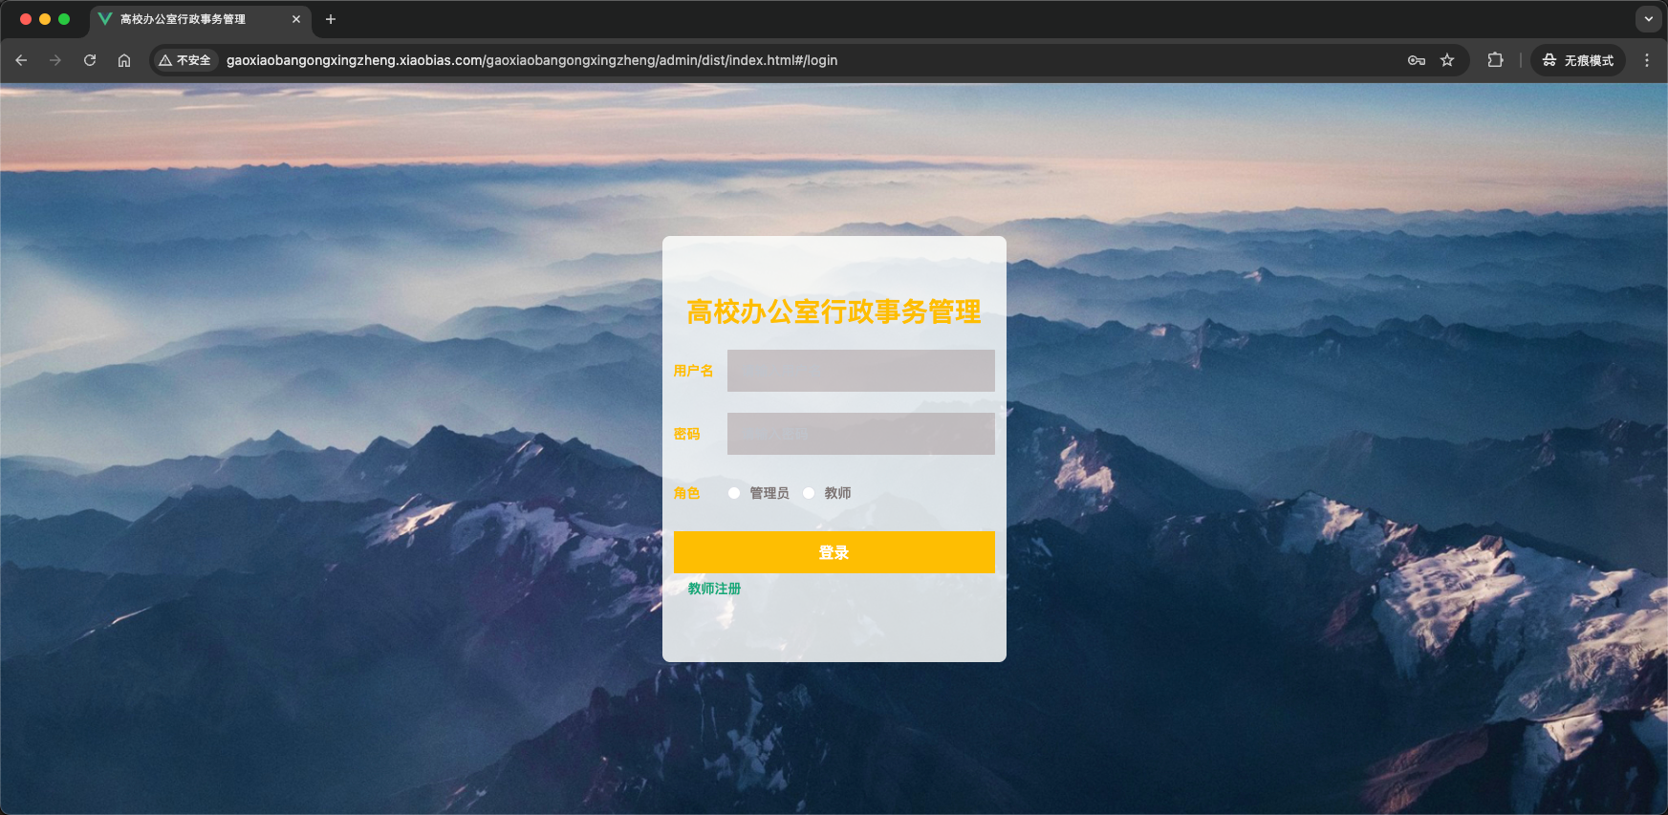Open the extensions puzzle icon
Screen dimensions: 1668x815
pos(1495,60)
